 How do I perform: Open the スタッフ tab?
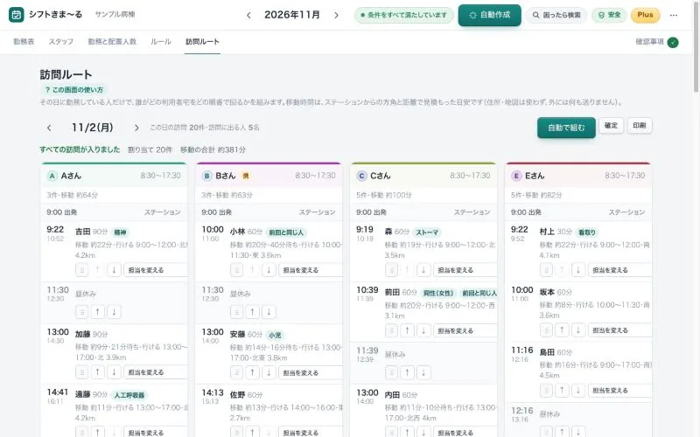coord(60,41)
